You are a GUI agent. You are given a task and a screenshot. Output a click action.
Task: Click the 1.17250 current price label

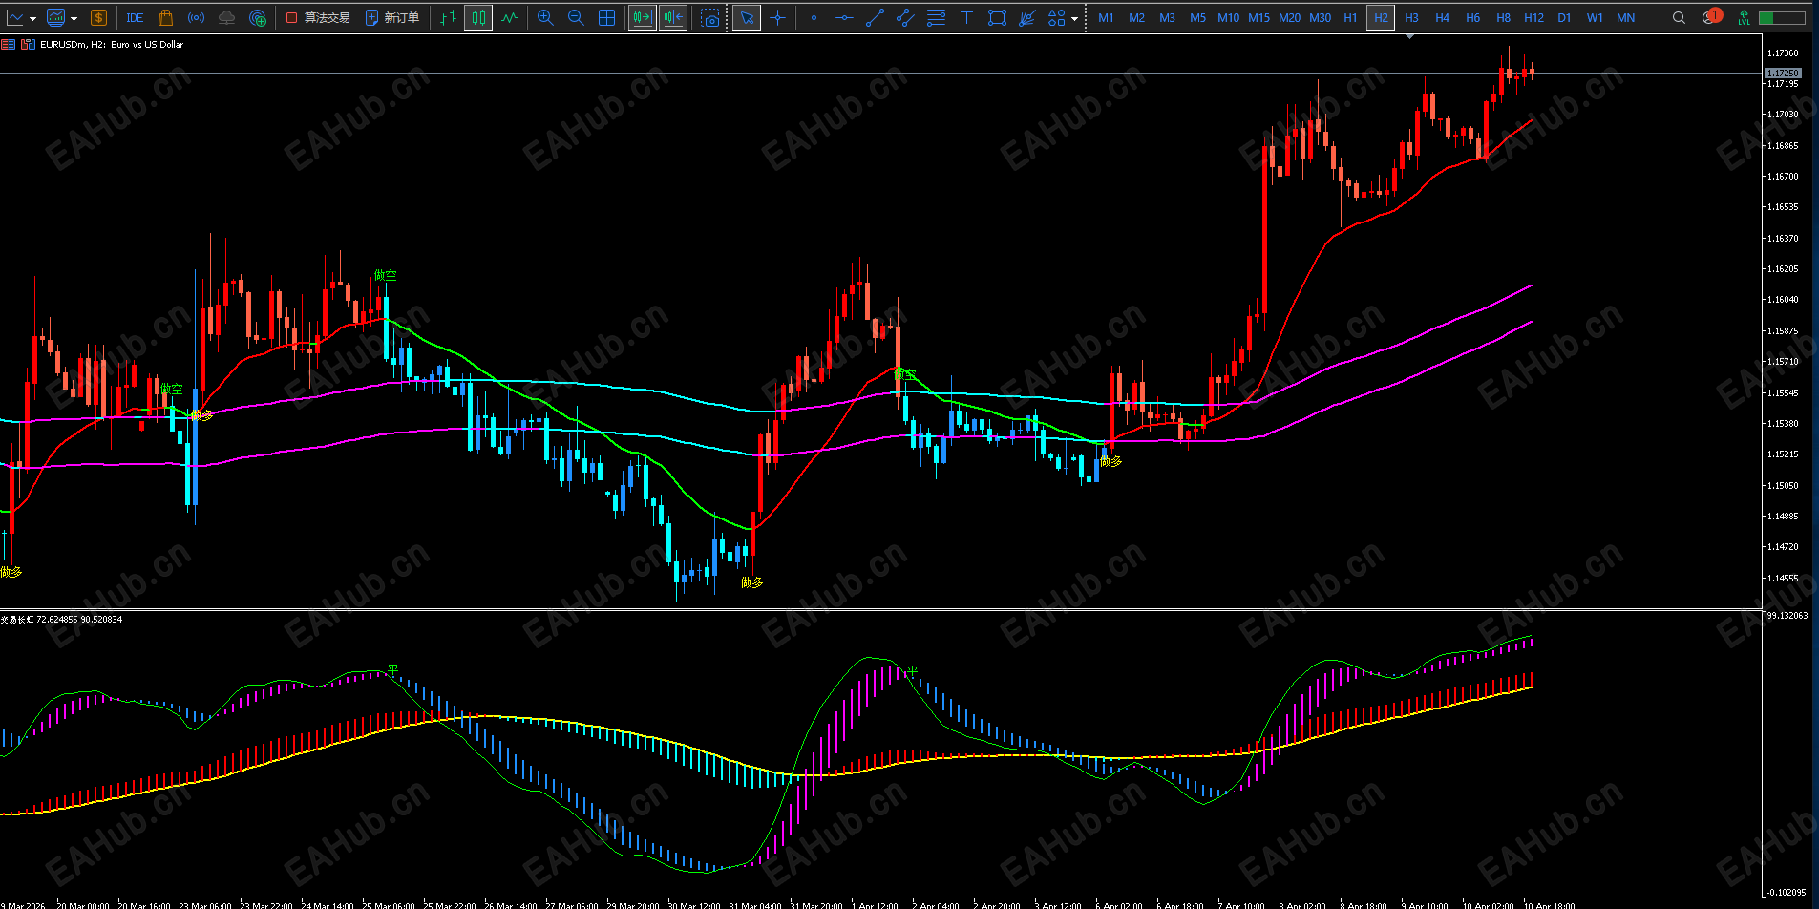1782,74
